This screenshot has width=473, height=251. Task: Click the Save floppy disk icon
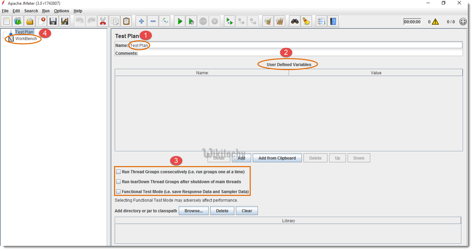point(53,21)
